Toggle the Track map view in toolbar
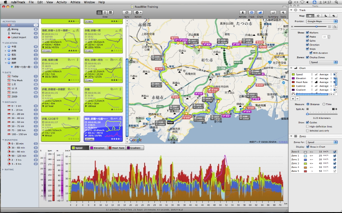The image size is (342, 213). pos(252,13)
